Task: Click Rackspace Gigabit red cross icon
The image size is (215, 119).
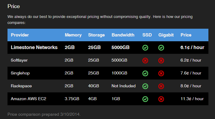Action: [x=161, y=86]
